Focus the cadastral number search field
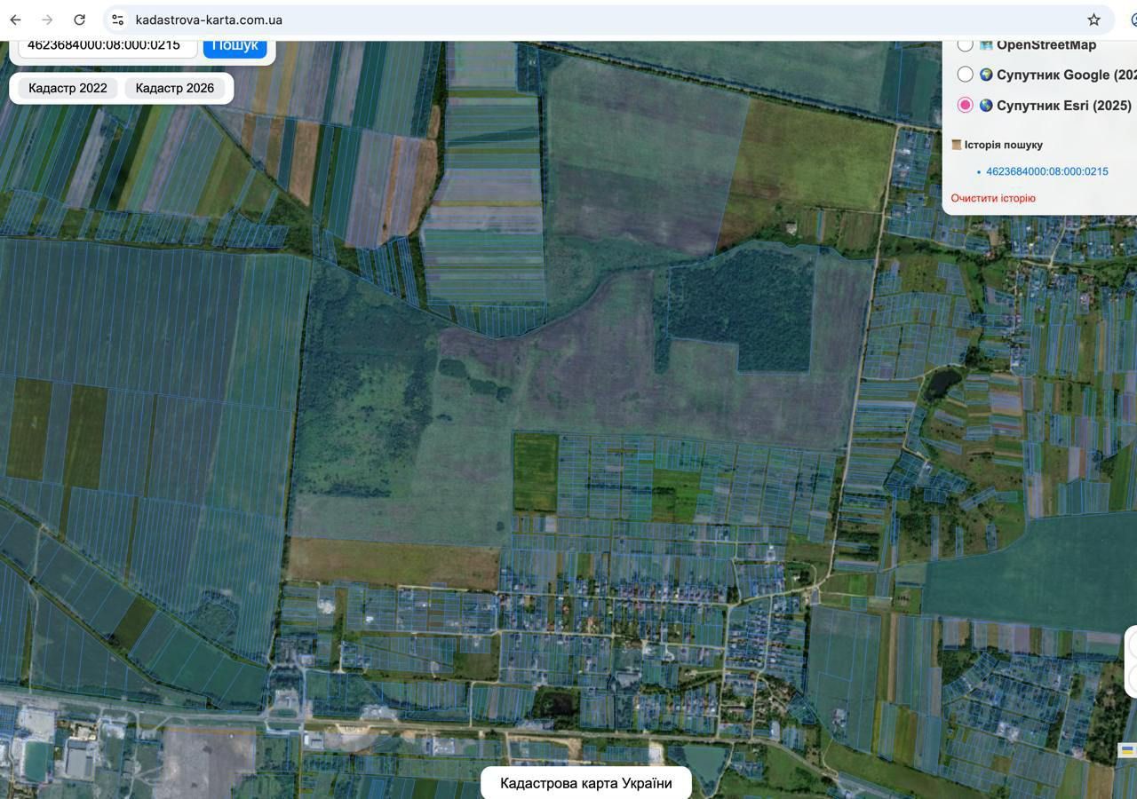Viewport: 1137px width, 799px height. click(107, 46)
